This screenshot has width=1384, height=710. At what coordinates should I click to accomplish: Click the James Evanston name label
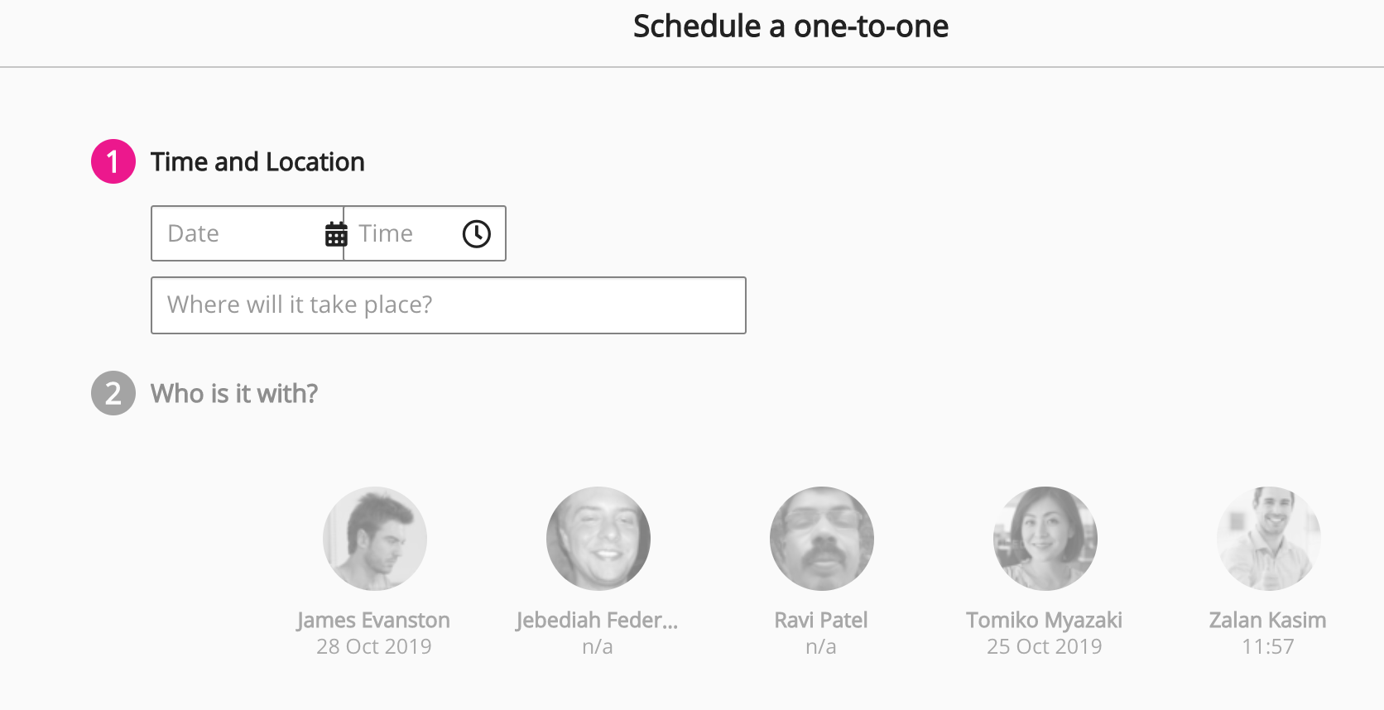(374, 620)
